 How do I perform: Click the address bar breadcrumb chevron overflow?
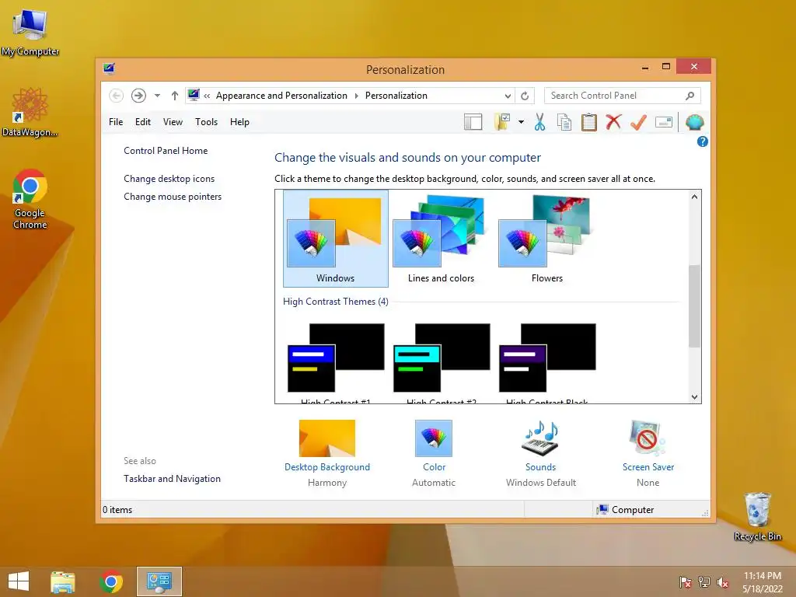click(x=207, y=96)
